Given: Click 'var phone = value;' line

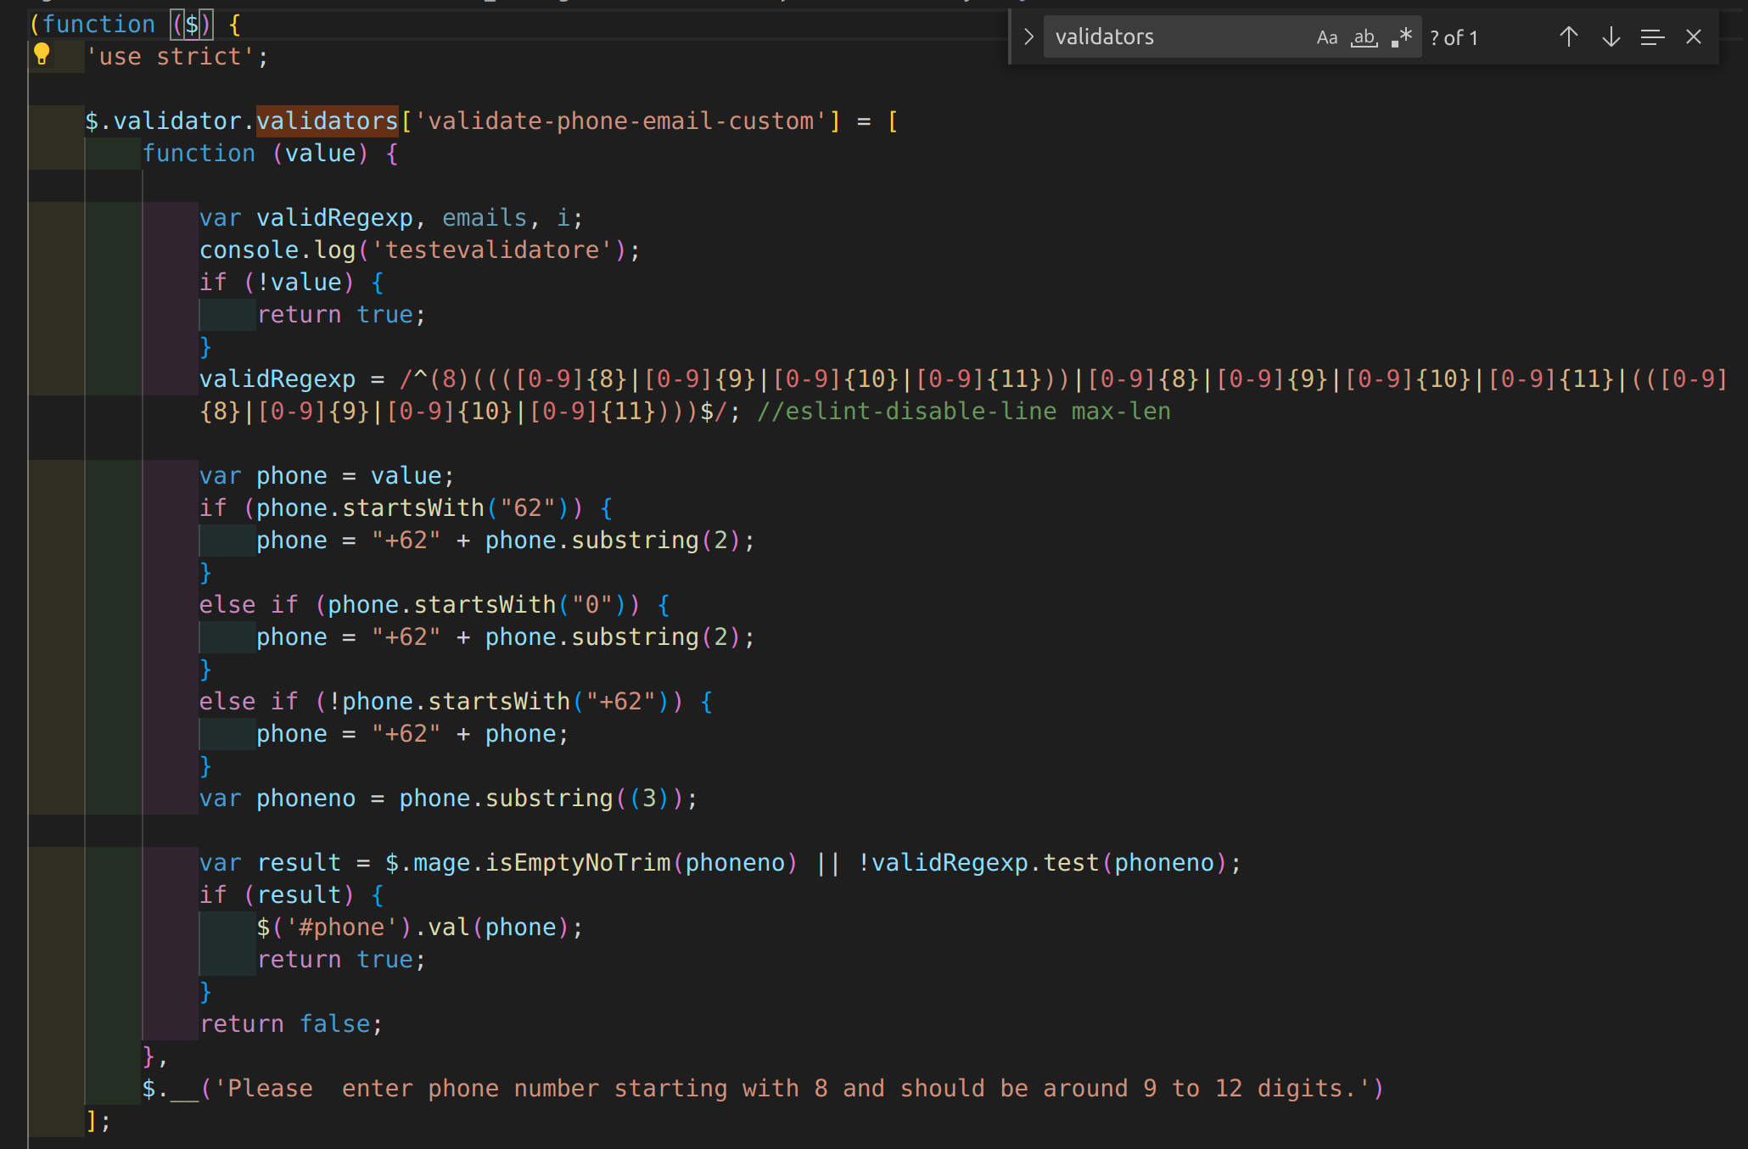Looking at the screenshot, I should pos(328,476).
